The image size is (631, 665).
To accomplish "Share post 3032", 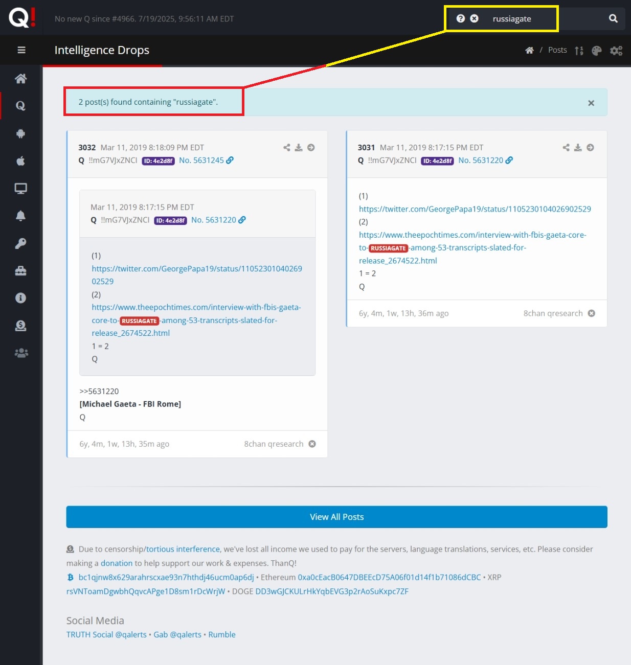I will [287, 148].
